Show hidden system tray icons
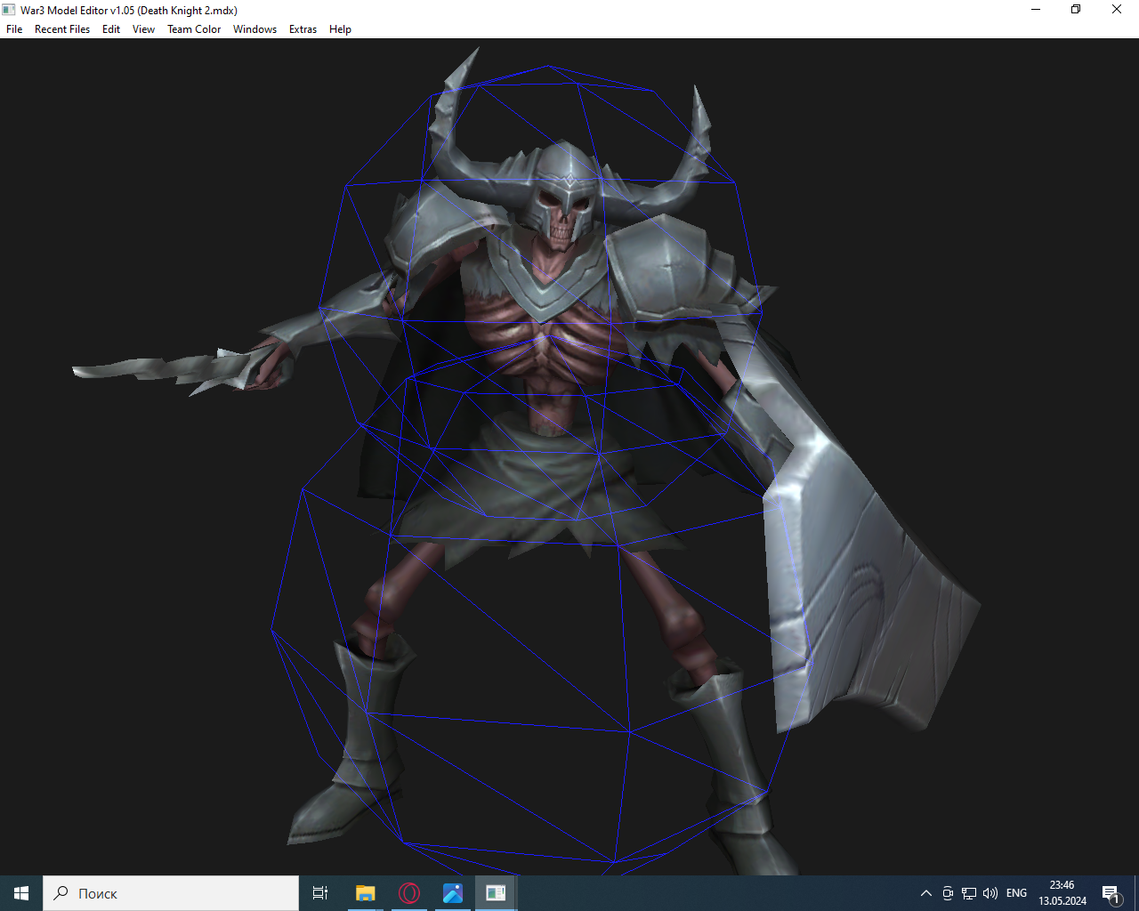The height and width of the screenshot is (911, 1139). (x=925, y=893)
